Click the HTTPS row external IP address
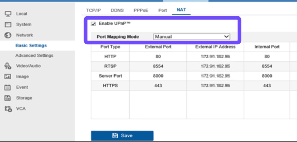 tap(215, 86)
